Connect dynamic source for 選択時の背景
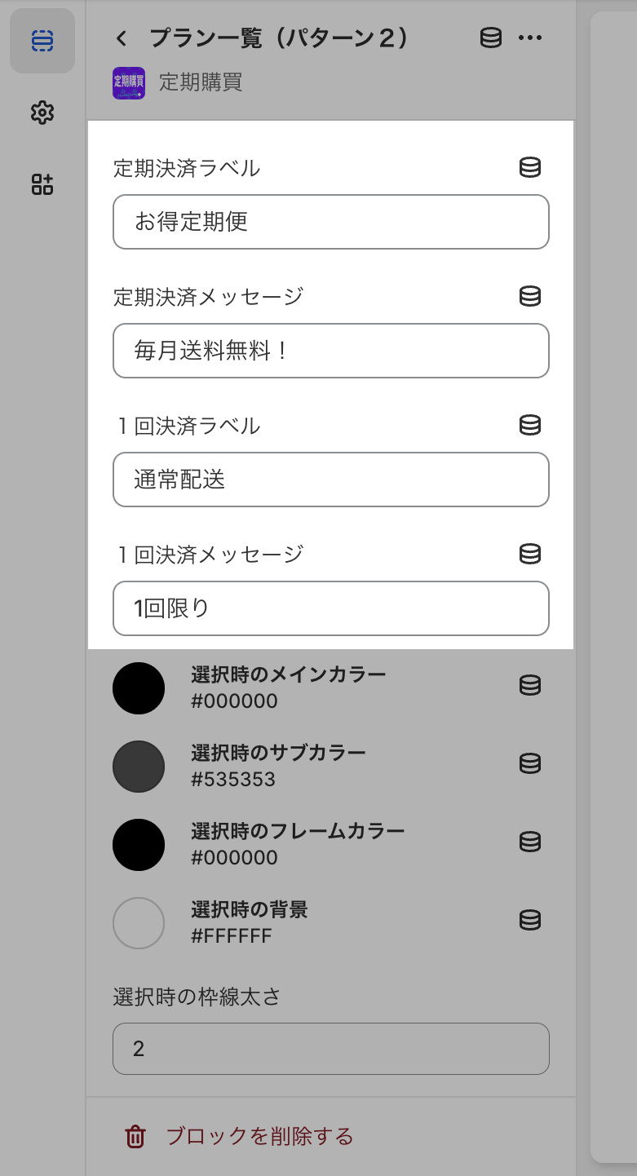 coord(530,921)
